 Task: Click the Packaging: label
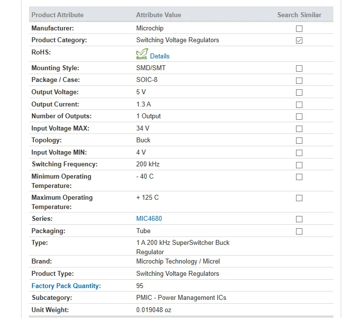[x=48, y=231]
